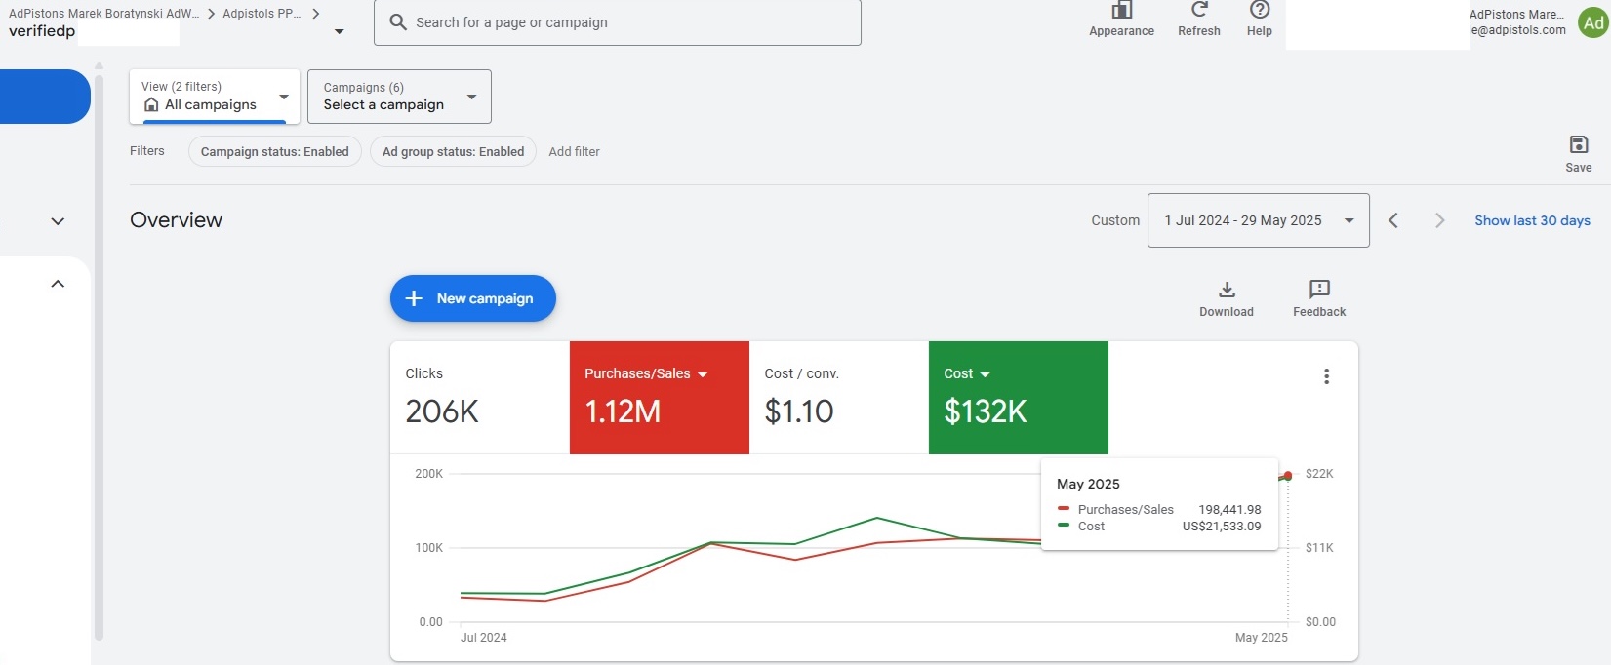Click the Adpistols PP breadcrumb
This screenshot has height=665, width=1611.
262,14
